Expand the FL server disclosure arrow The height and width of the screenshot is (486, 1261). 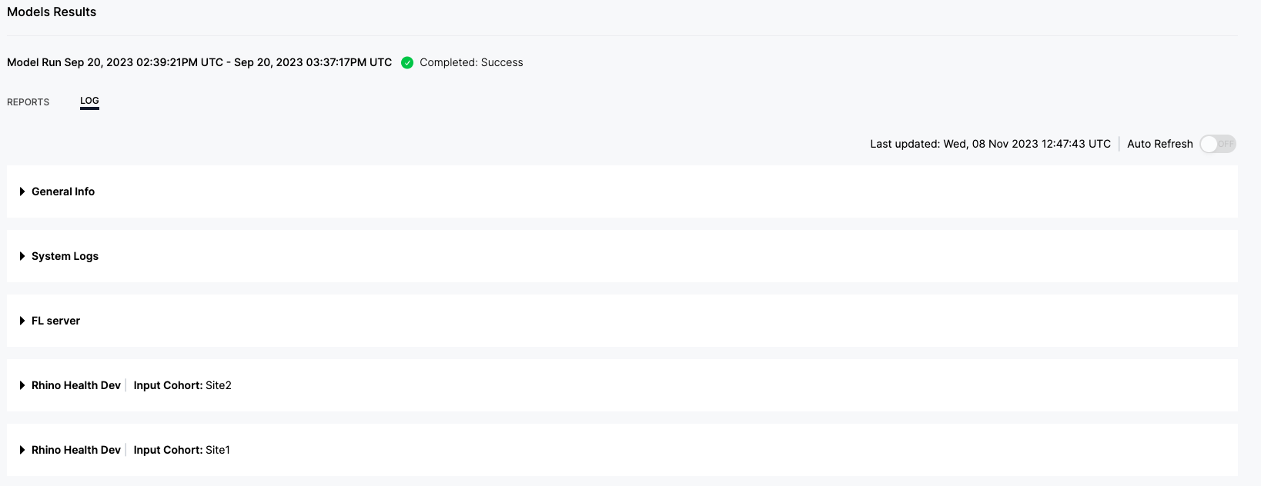tap(22, 321)
